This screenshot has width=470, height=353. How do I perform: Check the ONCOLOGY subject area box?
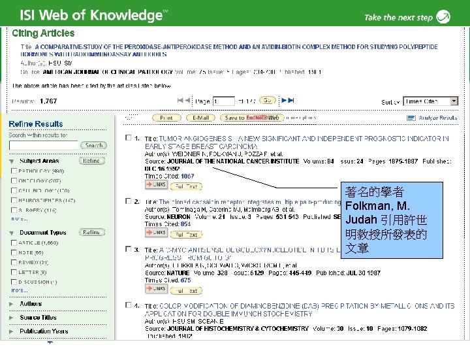(14, 180)
